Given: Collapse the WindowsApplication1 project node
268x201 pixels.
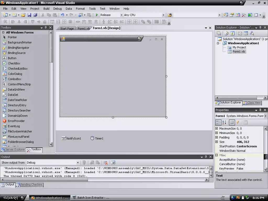Looking at the screenshot, I should [x=218, y=43].
